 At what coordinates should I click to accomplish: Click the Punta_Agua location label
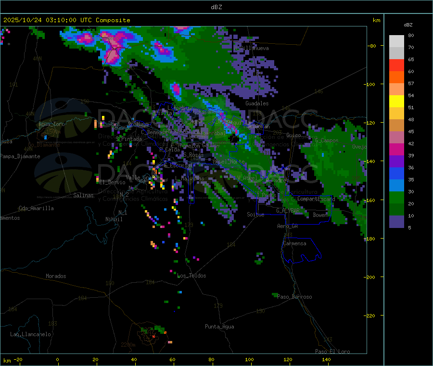pos(219,327)
